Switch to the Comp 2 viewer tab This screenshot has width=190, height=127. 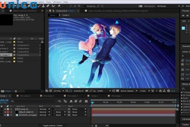pyautogui.click(x=66, y=15)
